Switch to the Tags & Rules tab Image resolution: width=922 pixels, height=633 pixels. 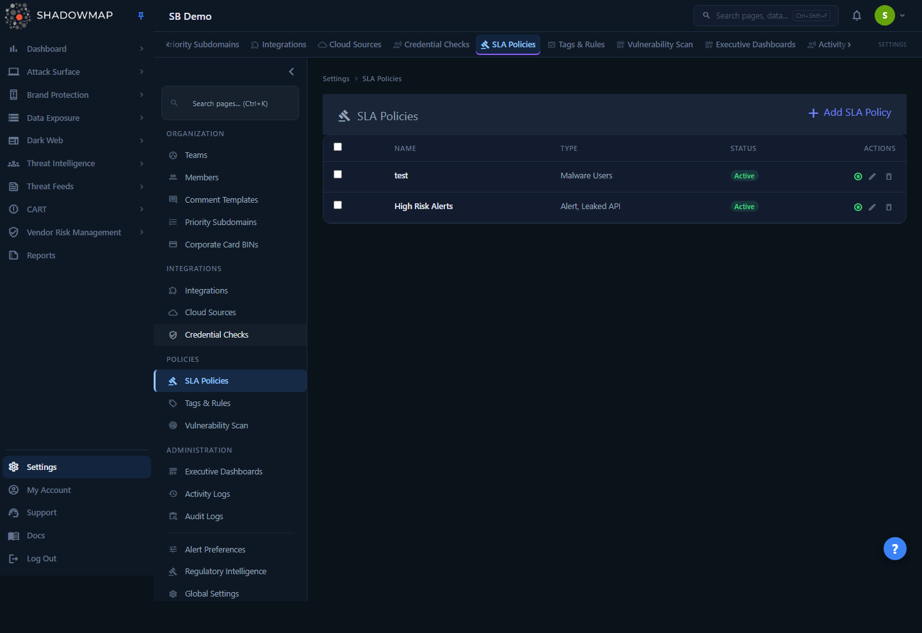click(x=576, y=45)
